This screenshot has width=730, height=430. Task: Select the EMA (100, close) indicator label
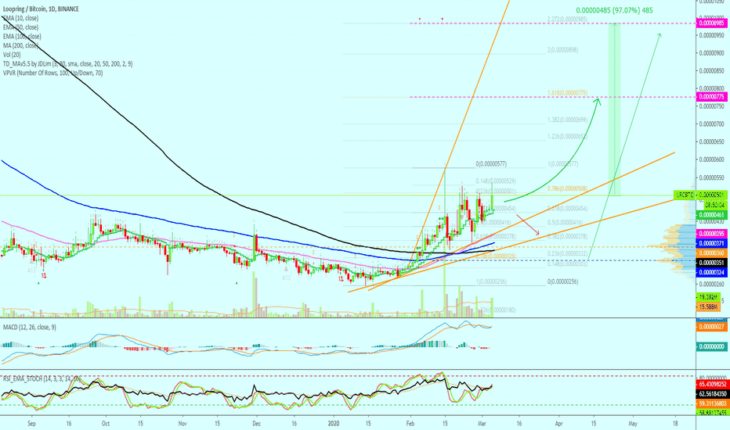[x=22, y=36]
